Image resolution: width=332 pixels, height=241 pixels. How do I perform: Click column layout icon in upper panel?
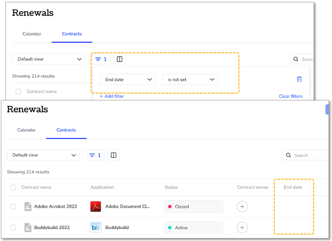(x=119, y=59)
